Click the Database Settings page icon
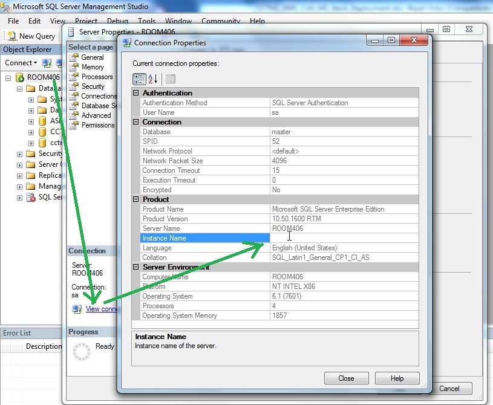The height and width of the screenshot is (405, 493). click(x=74, y=106)
